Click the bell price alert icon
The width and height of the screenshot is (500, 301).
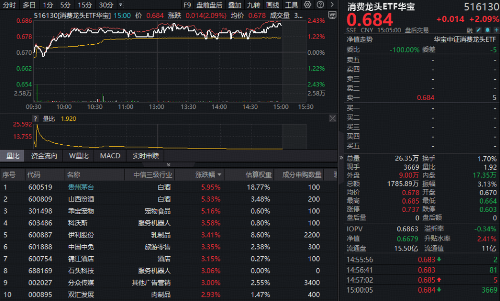(488, 30)
